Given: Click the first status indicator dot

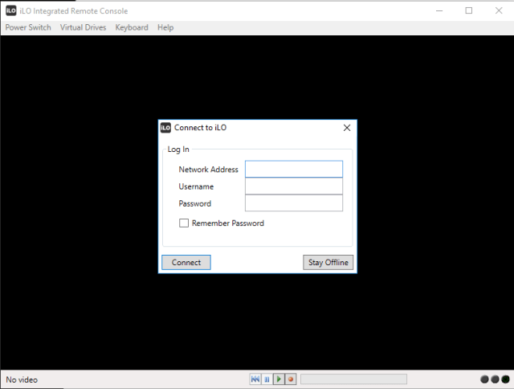Looking at the screenshot, I should (485, 379).
